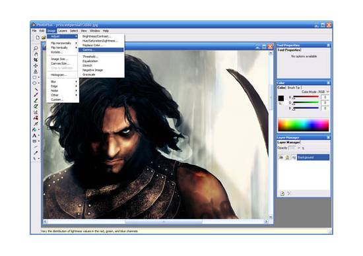This screenshot has height=256, width=363.
Task: Click the small swap colors icon below swatch
Action: 280,104
